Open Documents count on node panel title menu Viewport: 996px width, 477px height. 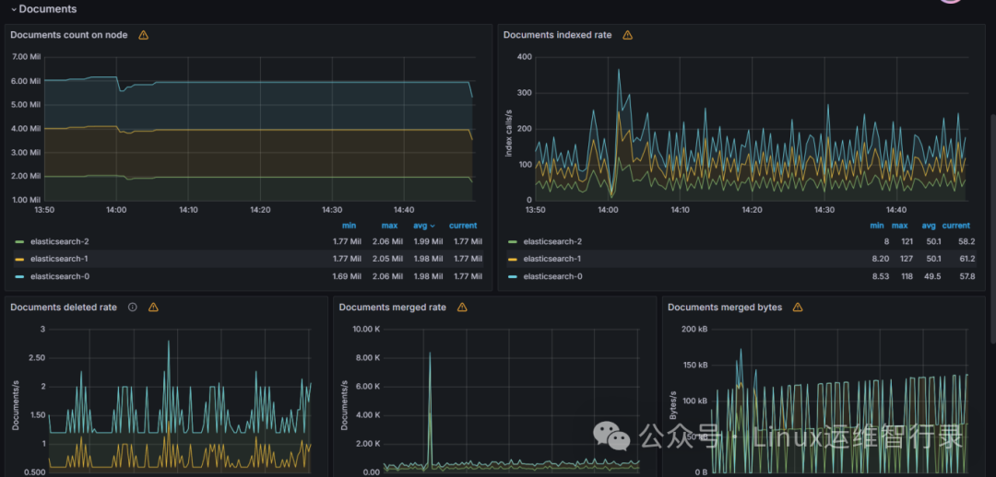pyautogui.click(x=68, y=35)
